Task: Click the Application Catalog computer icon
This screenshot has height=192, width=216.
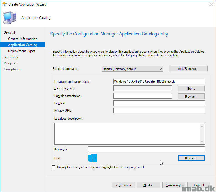Action: [x=10, y=18]
